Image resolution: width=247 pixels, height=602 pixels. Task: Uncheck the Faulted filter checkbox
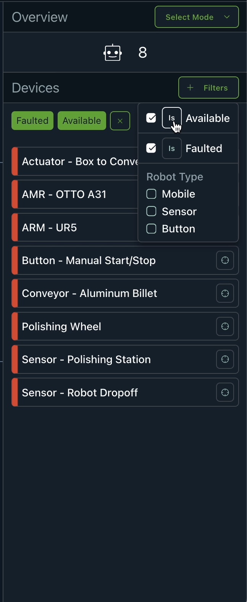coord(151,148)
